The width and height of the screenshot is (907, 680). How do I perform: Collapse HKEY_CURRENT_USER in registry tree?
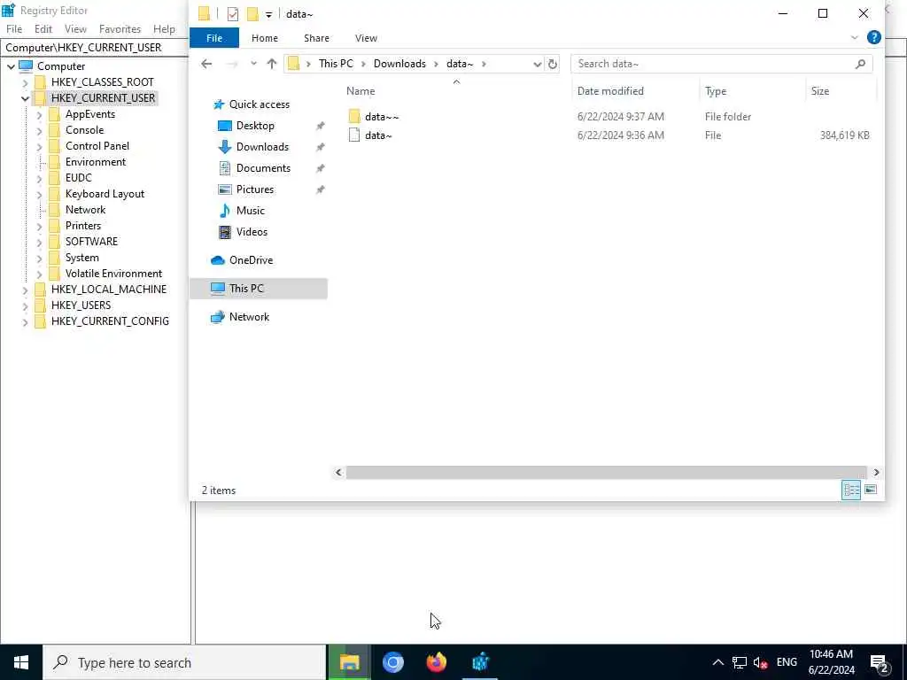[x=25, y=98]
